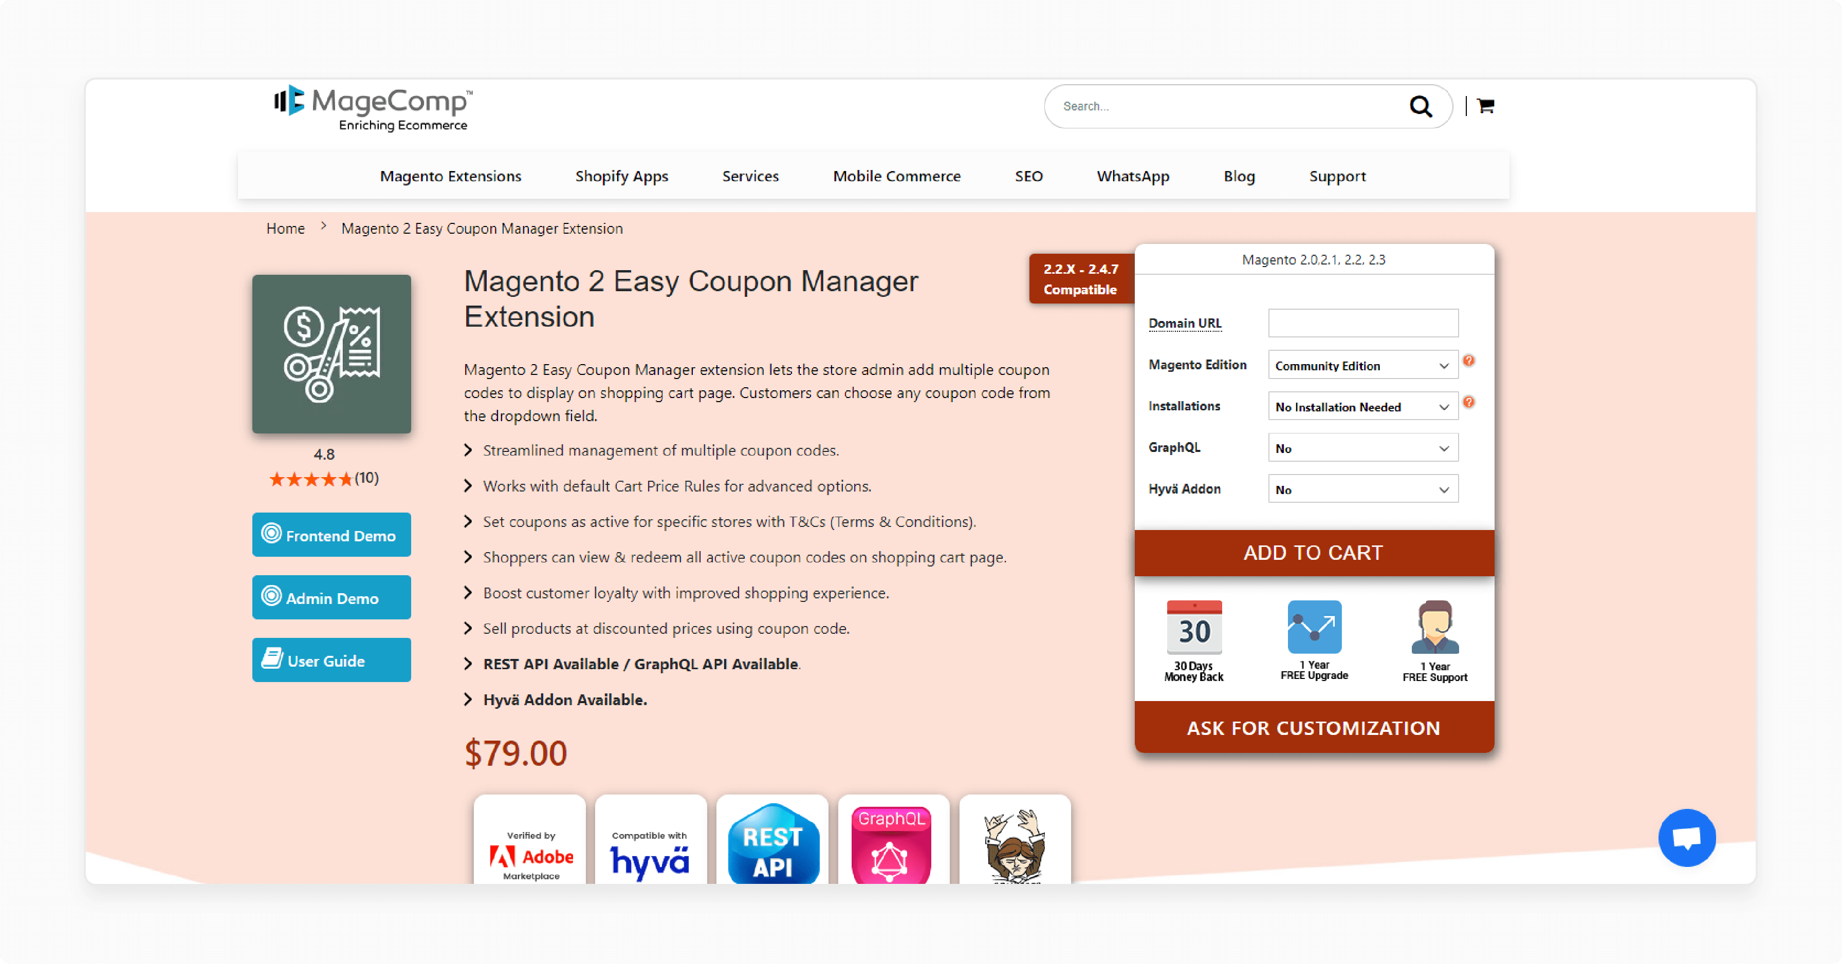Focus the Domain URL input field
Image resolution: width=1842 pixels, height=964 pixels.
coord(1362,323)
